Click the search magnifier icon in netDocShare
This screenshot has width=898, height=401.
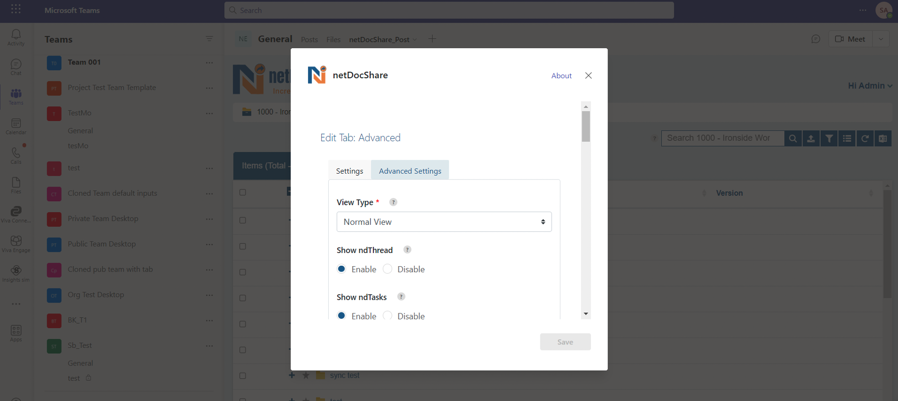793,138
